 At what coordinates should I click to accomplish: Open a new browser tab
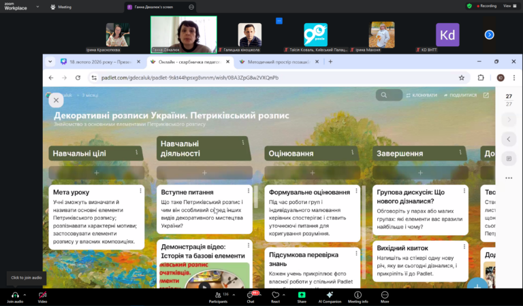330,62
